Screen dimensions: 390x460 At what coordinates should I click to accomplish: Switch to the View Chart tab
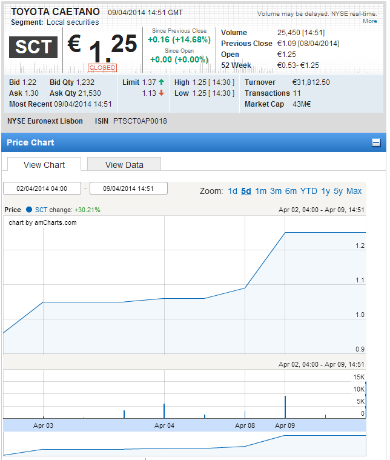tap(44, 165)
